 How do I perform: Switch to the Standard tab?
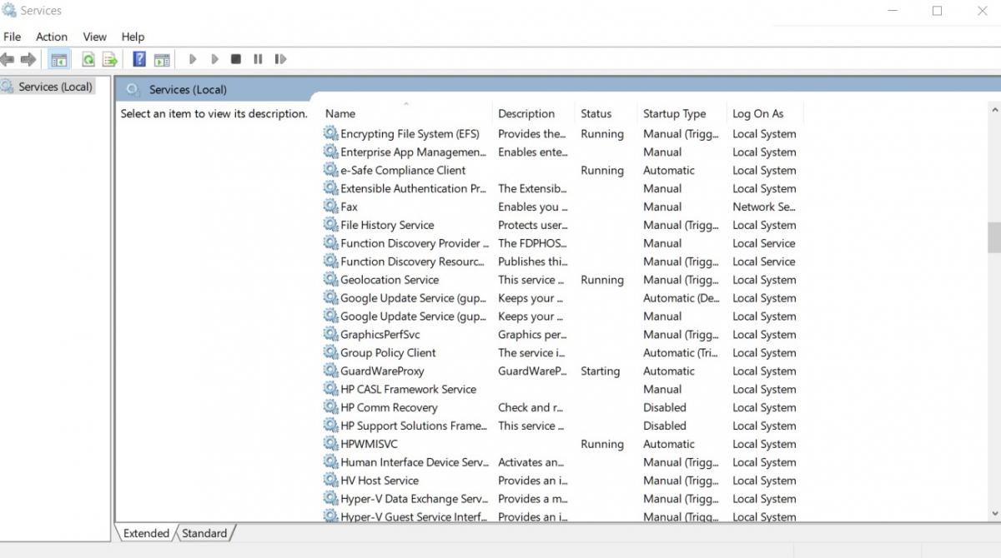[204, 533]
